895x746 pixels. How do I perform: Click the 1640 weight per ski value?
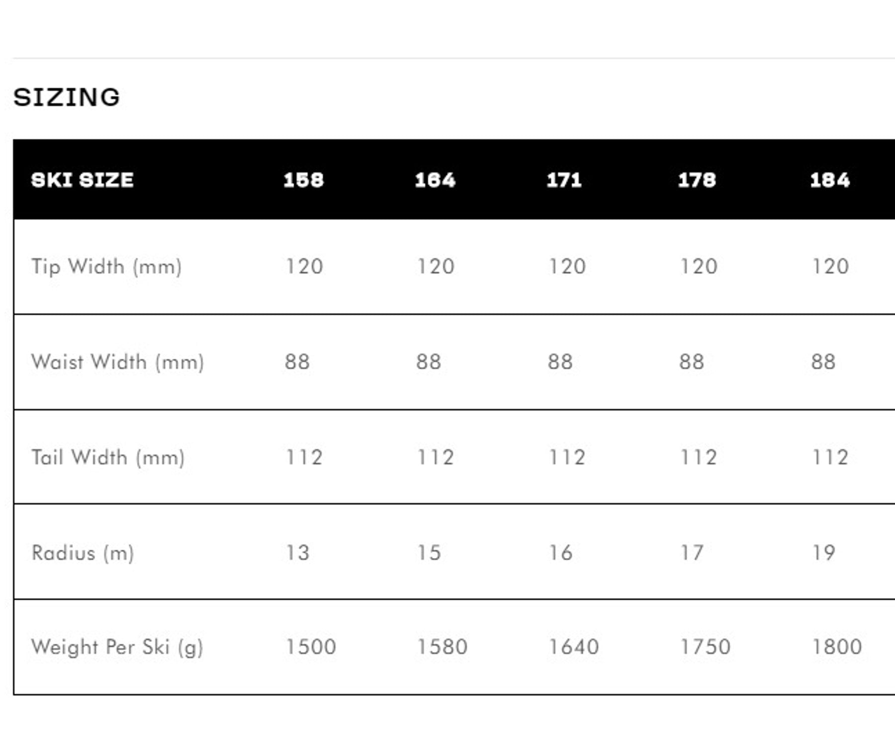(574, 647)
